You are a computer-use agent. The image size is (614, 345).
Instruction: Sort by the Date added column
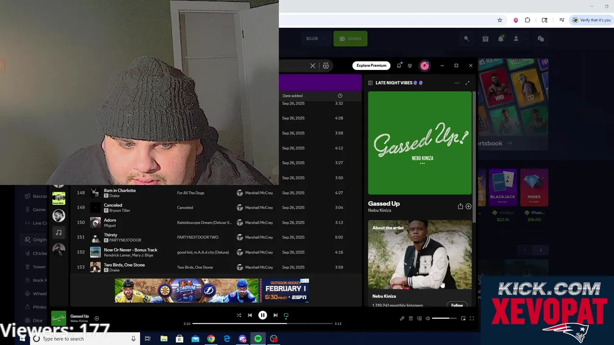click(x=293, y=96)
